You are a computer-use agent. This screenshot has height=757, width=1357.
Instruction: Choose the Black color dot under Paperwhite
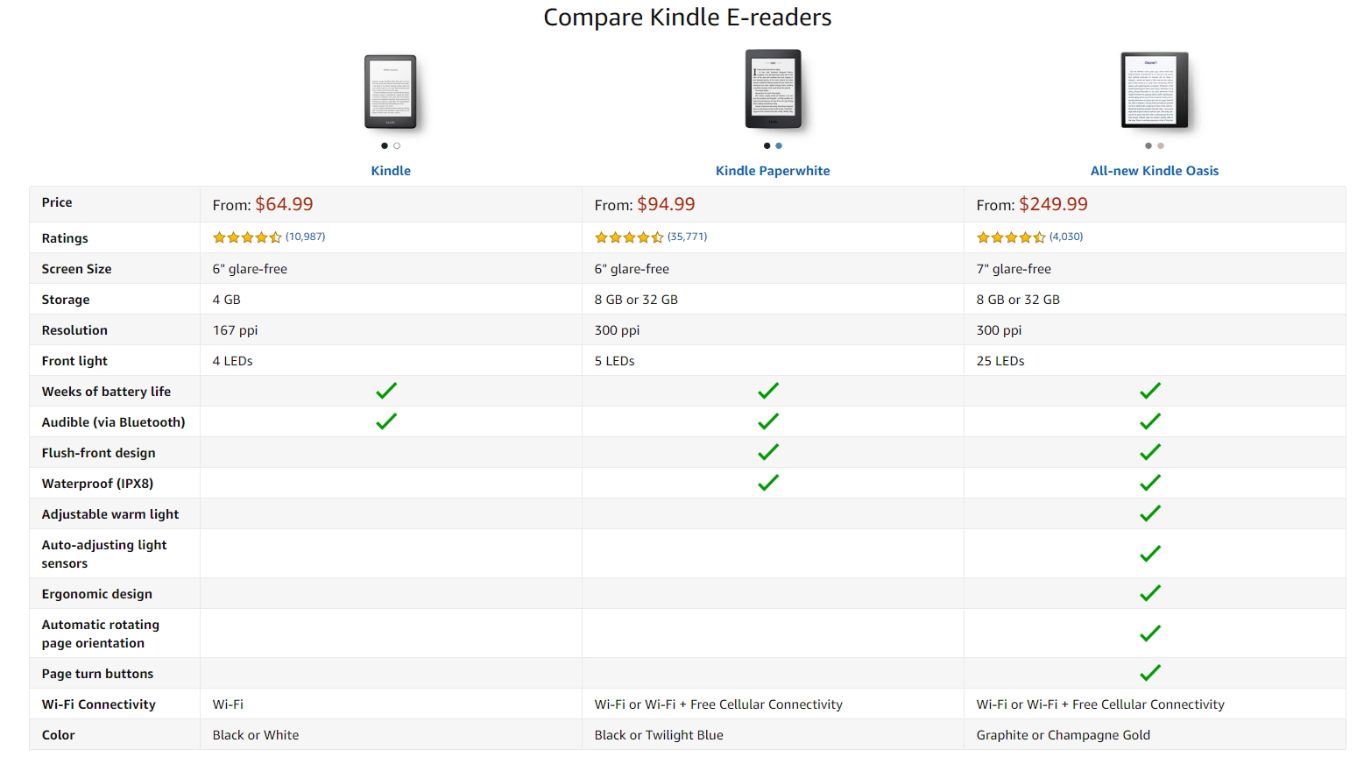pos(767,145)
